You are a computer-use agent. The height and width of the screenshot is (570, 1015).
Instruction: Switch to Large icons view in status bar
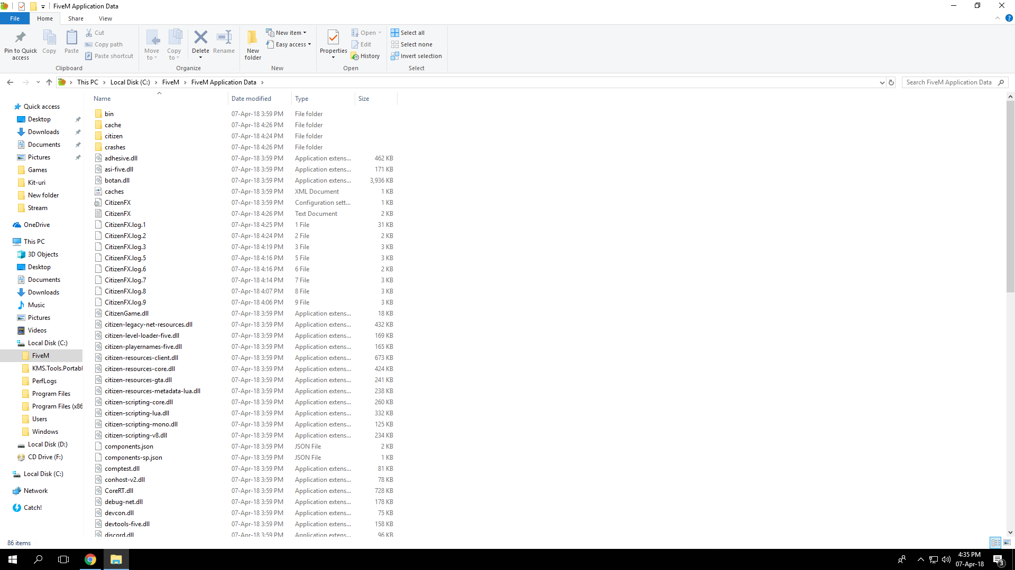1007,543
